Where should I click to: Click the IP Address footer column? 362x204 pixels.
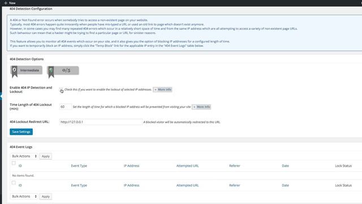pyautogui.click(x=131, y=185)
